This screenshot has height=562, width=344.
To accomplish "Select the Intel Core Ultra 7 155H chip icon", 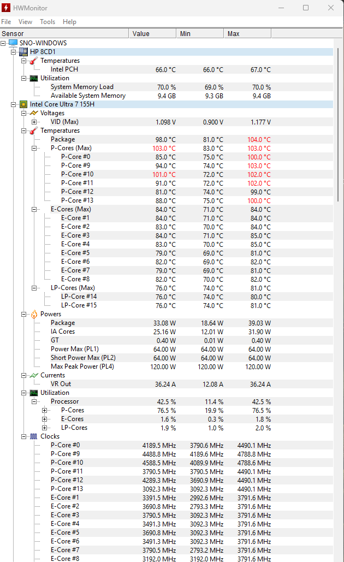I will pyautogui.click(x=23, y=104).
